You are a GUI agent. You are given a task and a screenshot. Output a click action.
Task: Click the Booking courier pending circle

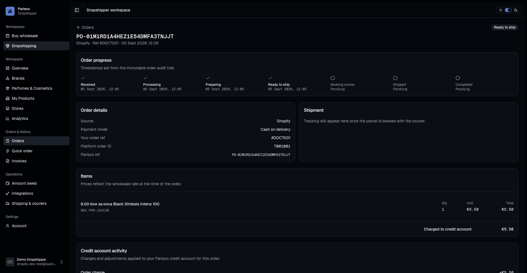(333, 78)
